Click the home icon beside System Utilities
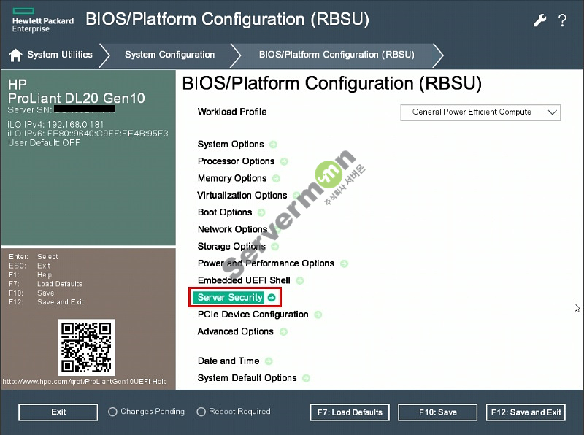The width and height of the screenshot is (584, 435). (15, 55)
